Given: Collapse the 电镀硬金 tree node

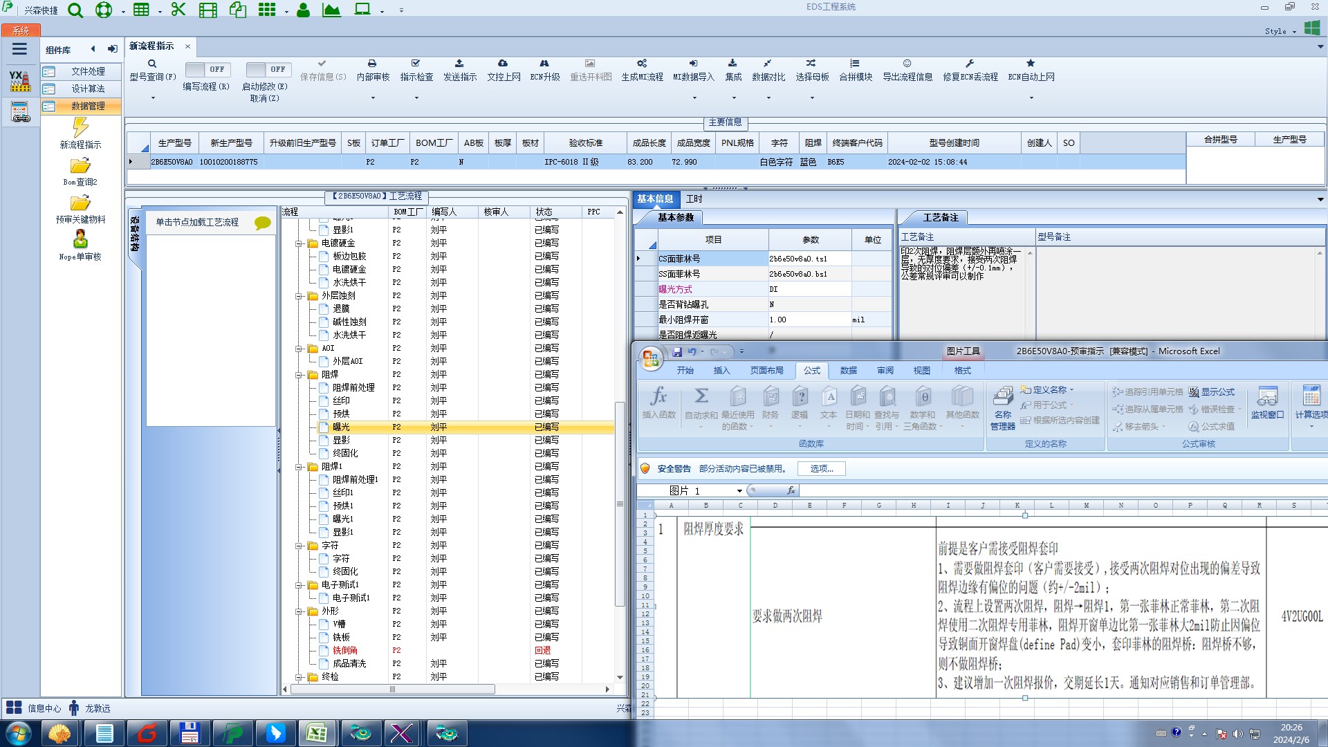Looking at the screenshot, I should 299,243.
